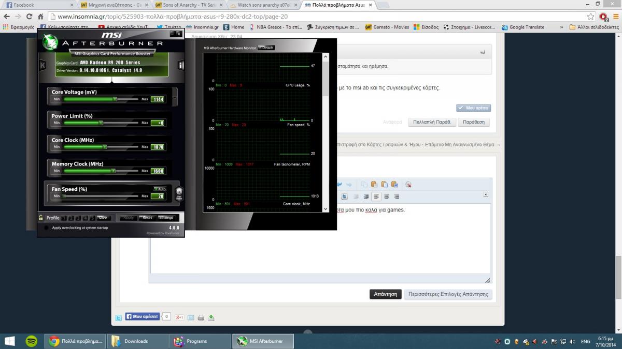Go back with Chrome's back arrow
Viewport: 622px width, 349px height.
[x=6, y=17]
